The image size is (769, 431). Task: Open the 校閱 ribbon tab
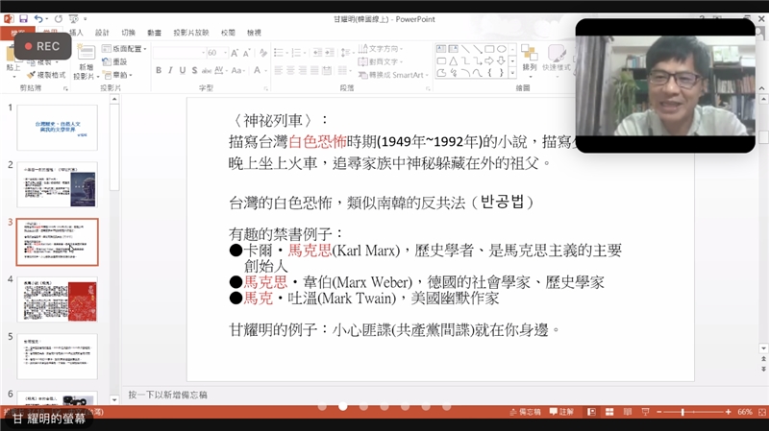click(x=228, y=33)
